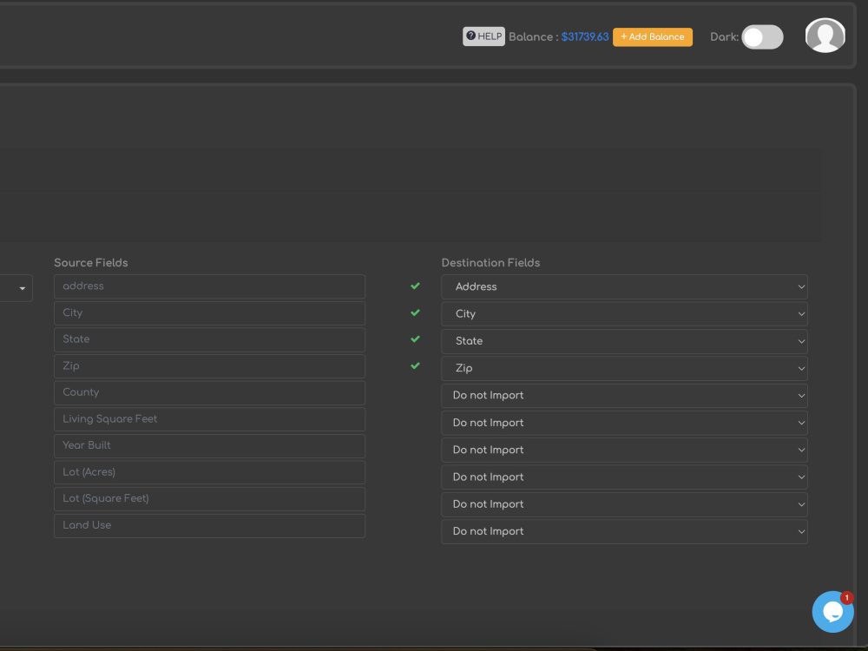
Task: Open destination dropdown for Year Built row
Action: coord(624,450)
